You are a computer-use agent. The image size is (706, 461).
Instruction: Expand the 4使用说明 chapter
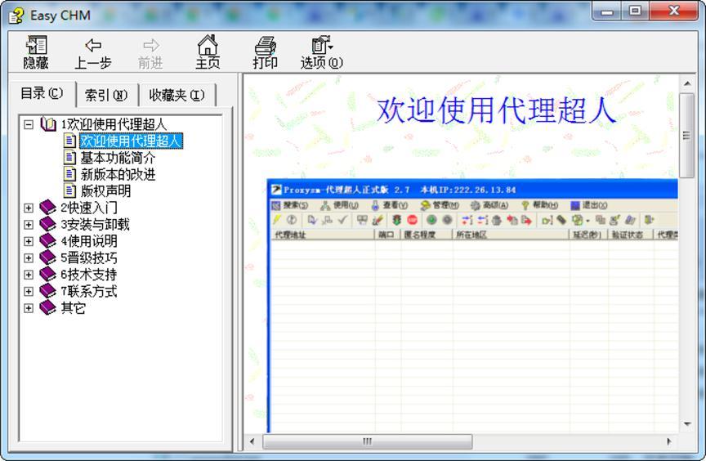coord(29,241)
